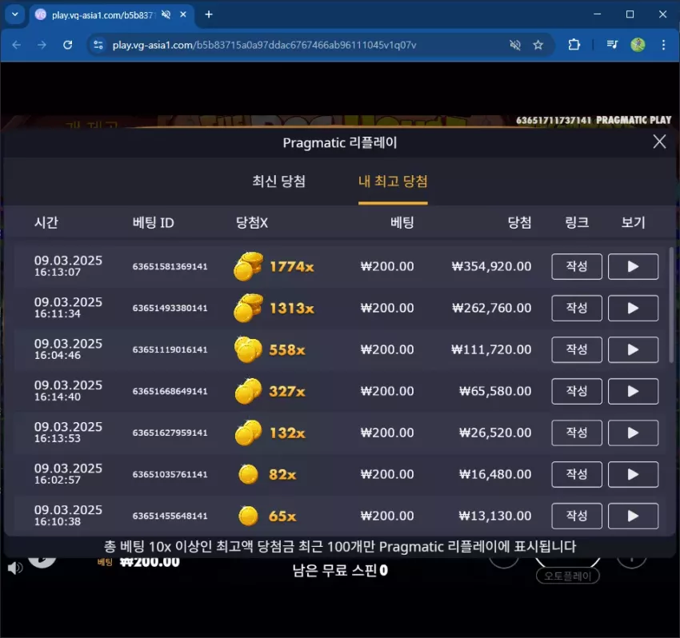This screenshot has width=680, height=638.
Task: Click replay list scrollbar
Action: [671, 303]
